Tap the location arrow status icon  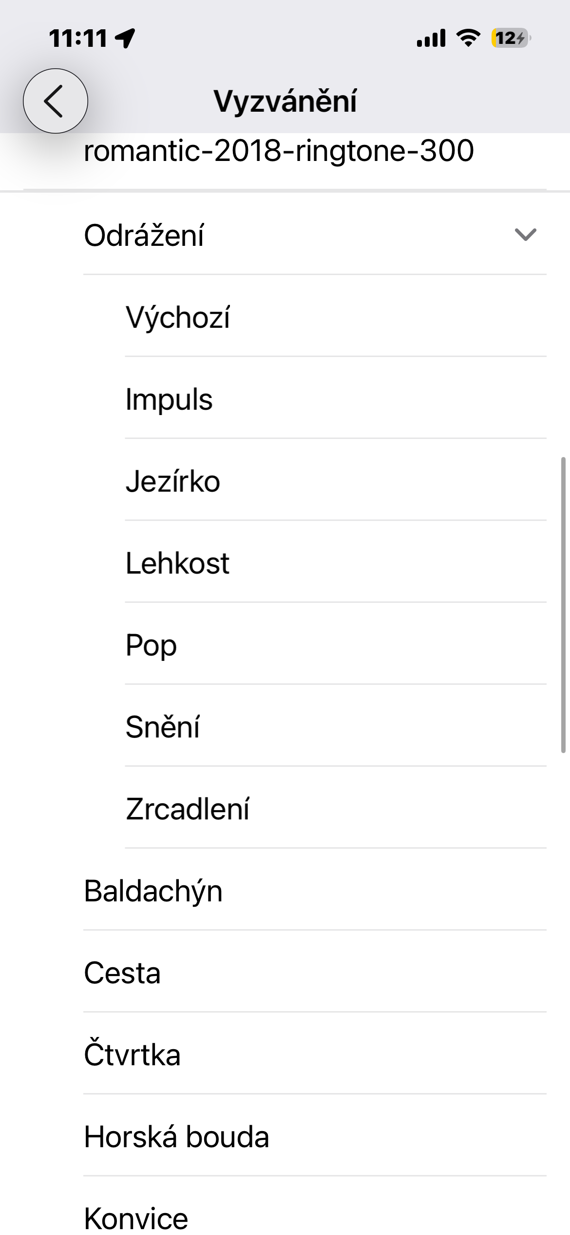coord(125,38)
